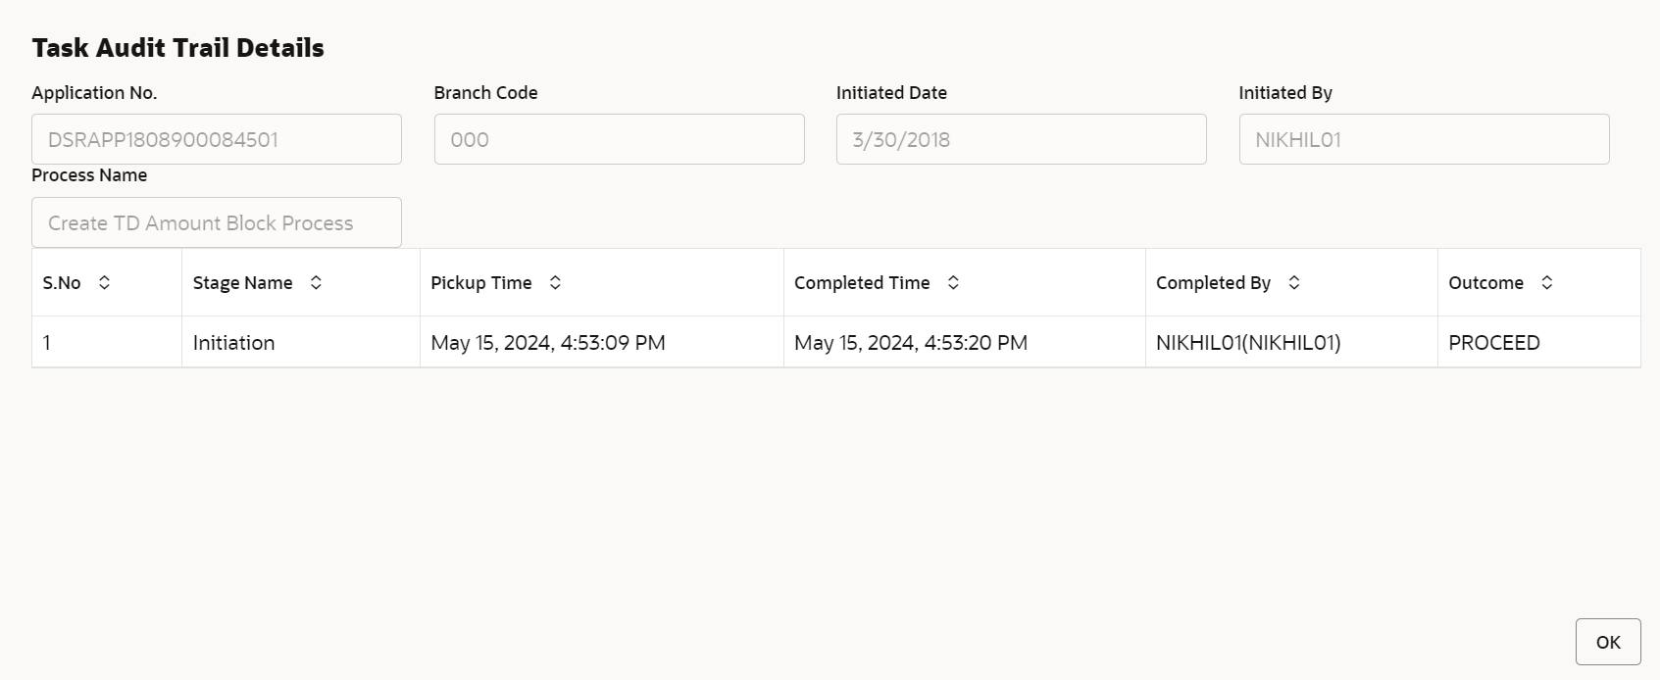Click the PROCEED outcome cell
Image resolution: width=1660 pixels, height=680 pixels.
(x=1493, y=343)
